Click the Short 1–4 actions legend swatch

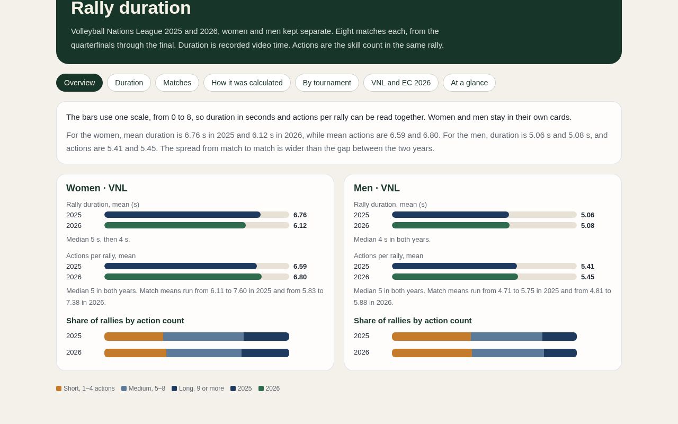click(59, 388)
